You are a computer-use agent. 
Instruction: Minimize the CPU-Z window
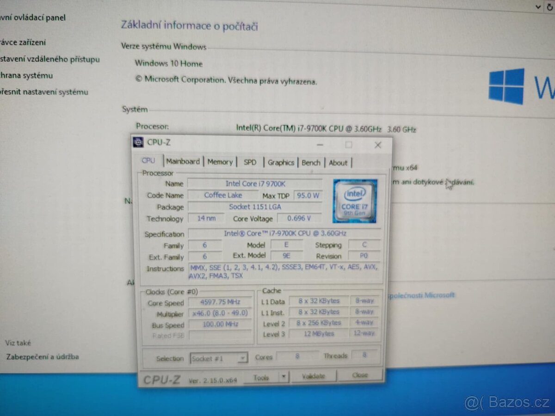click(x=320, y=144)
